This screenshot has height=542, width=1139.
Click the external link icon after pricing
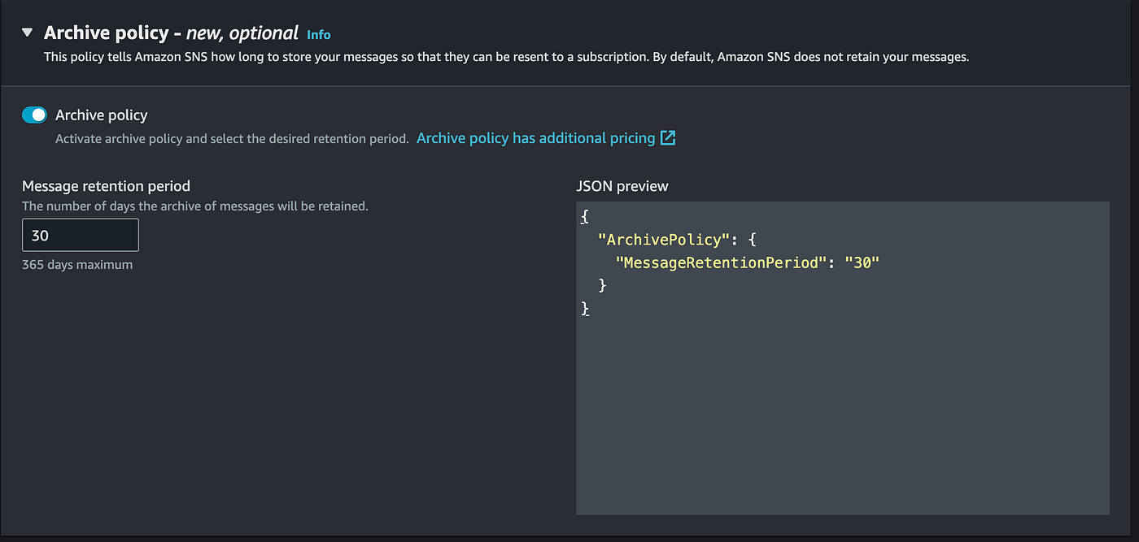click(668, 138)
